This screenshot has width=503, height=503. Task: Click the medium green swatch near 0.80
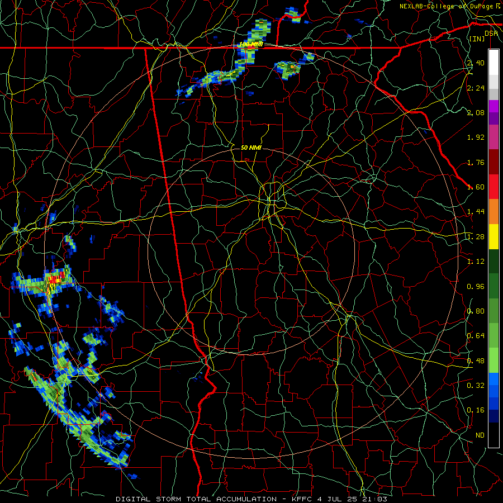493,311
